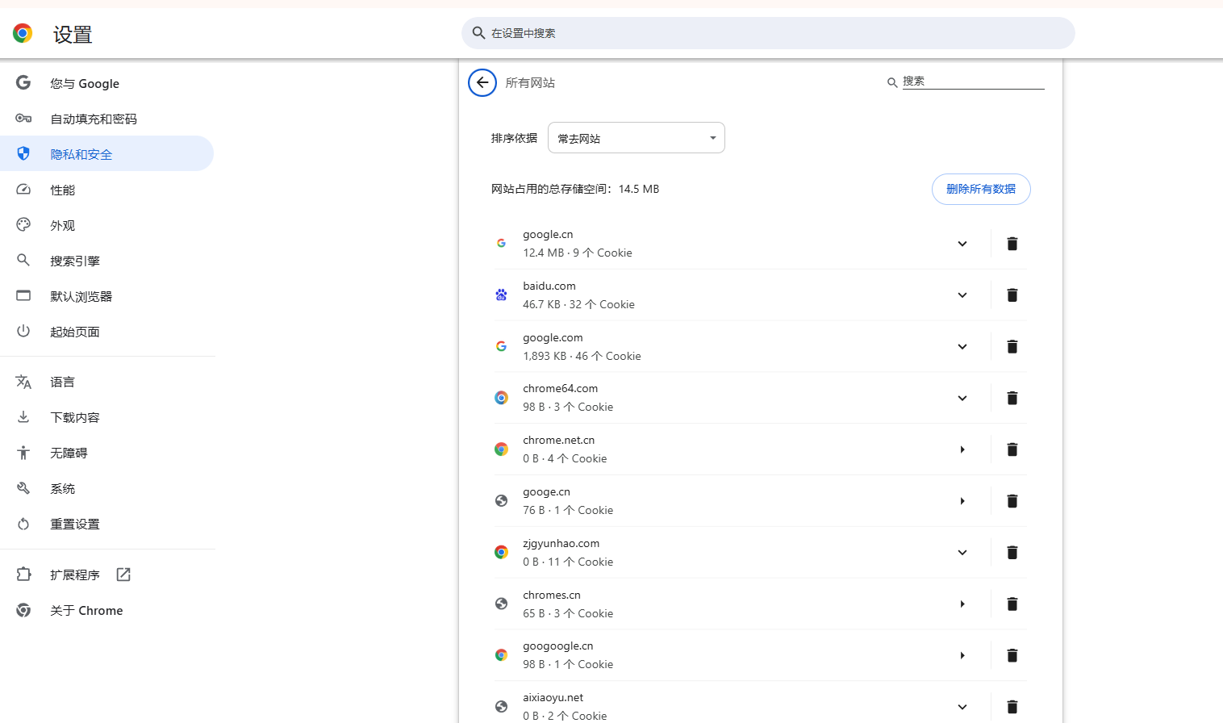Open 起始页面 settings section

106,332
